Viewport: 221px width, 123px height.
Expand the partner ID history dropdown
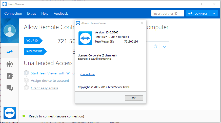(x=165, y=47)
